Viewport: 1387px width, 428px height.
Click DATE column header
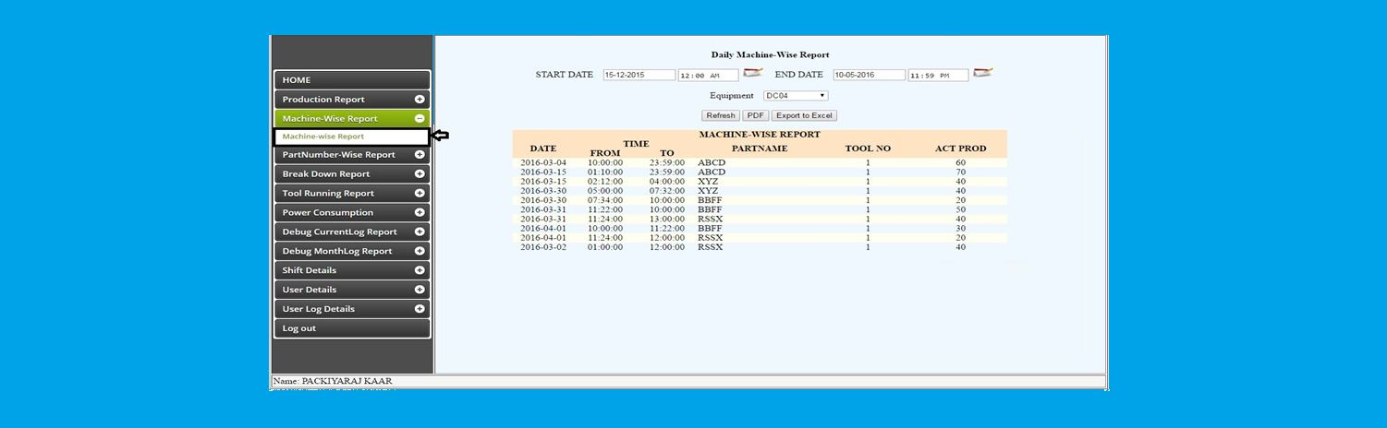[x=543, y=149]
